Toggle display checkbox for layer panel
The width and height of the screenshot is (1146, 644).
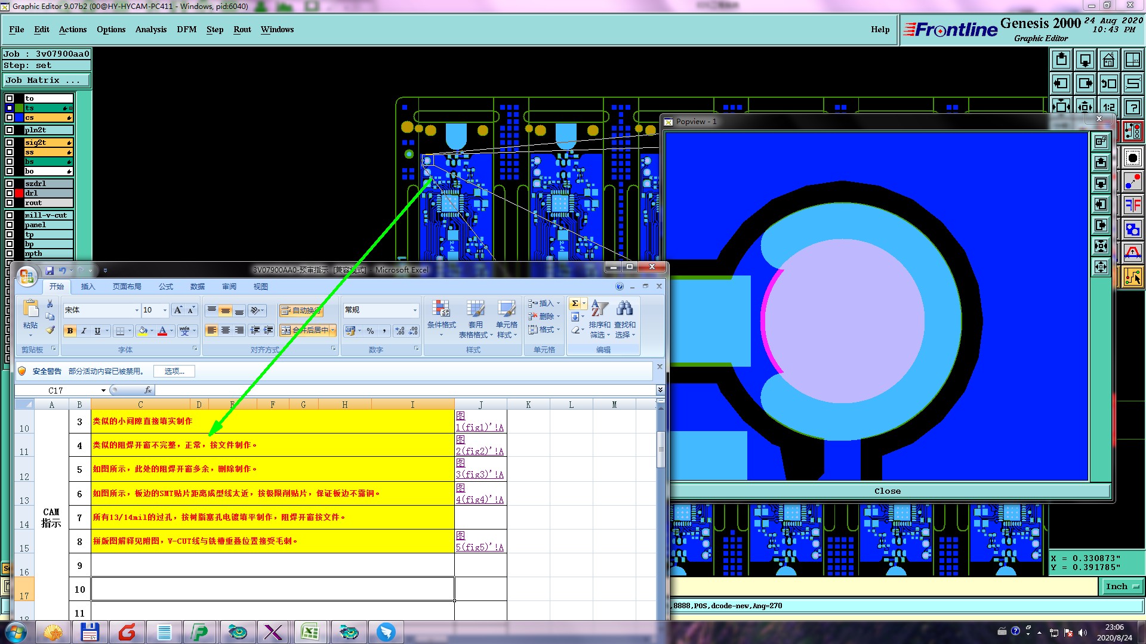[x=10, y=225]
